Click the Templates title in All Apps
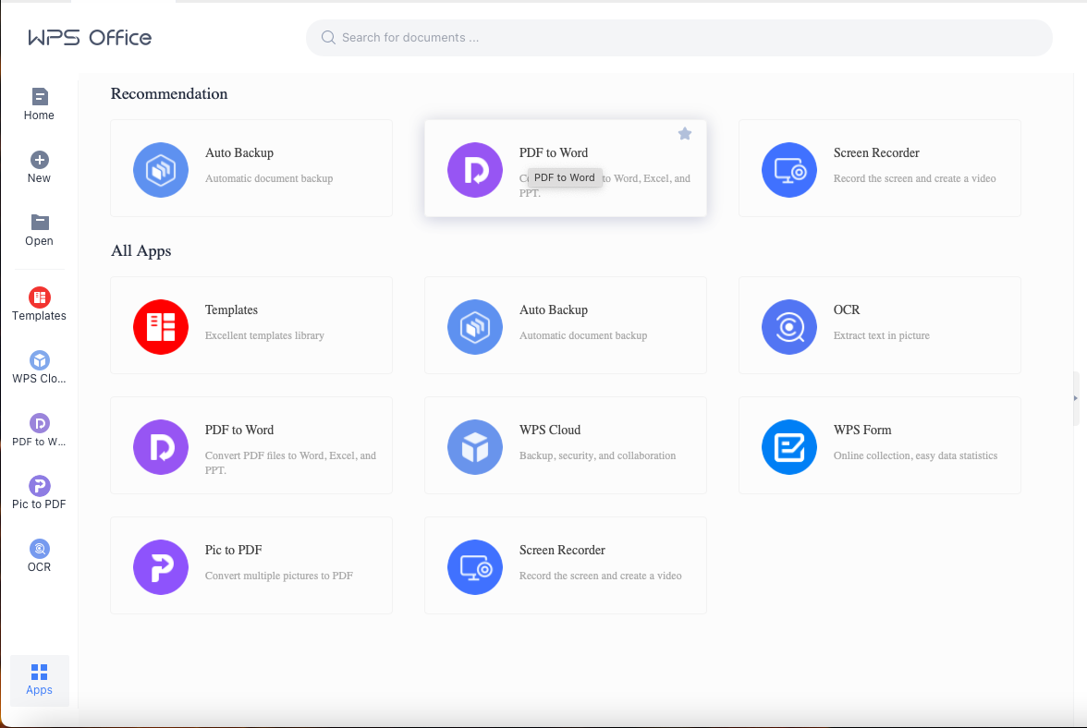Viewport: 1087px width, 728px height. pyautogui.click(x=231, y=310)
